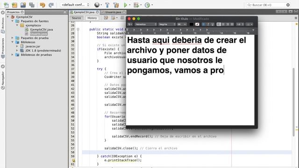Click the black text color swatch
Viewport: 299px width, 168px height.
(191, 24)
